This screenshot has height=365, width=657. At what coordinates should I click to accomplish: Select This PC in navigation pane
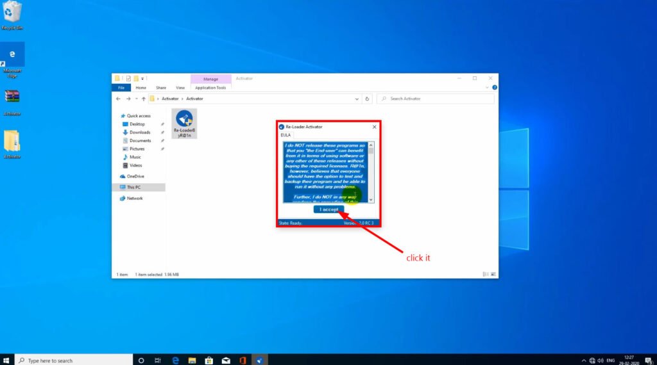coord(139,188)
